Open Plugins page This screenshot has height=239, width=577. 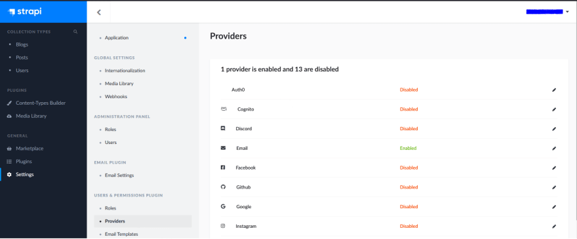24,162
